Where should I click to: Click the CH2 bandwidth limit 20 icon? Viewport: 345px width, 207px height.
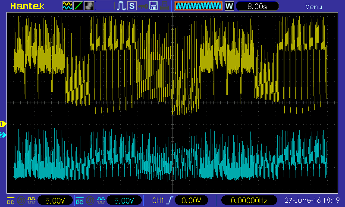[x=90, y=200]
